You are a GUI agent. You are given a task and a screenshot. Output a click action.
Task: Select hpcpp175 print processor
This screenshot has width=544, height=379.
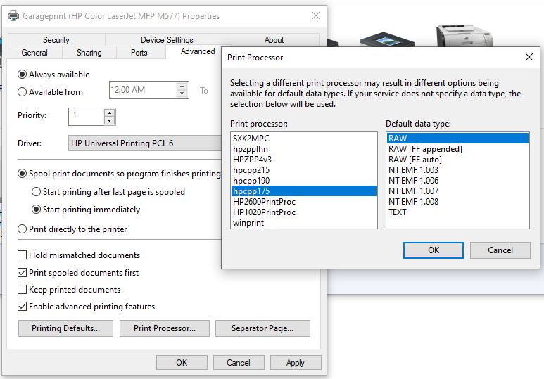pos(303,191)
